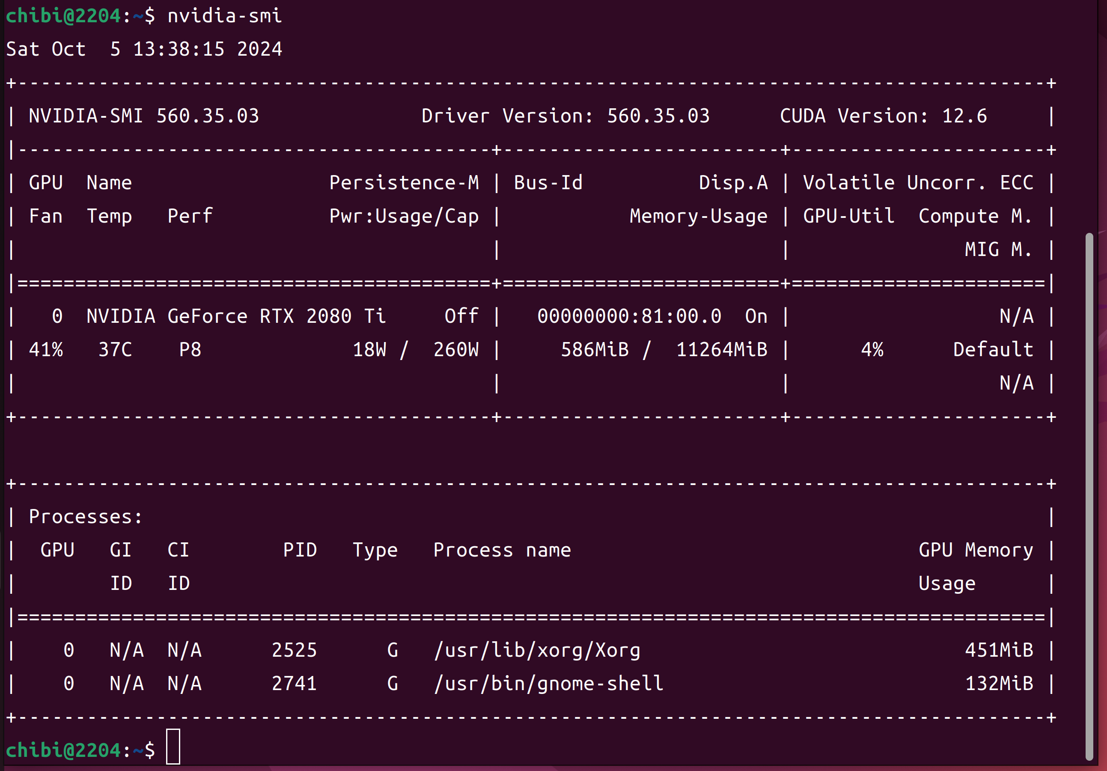Click the terminal cursor at the prompt

[173, 747]
